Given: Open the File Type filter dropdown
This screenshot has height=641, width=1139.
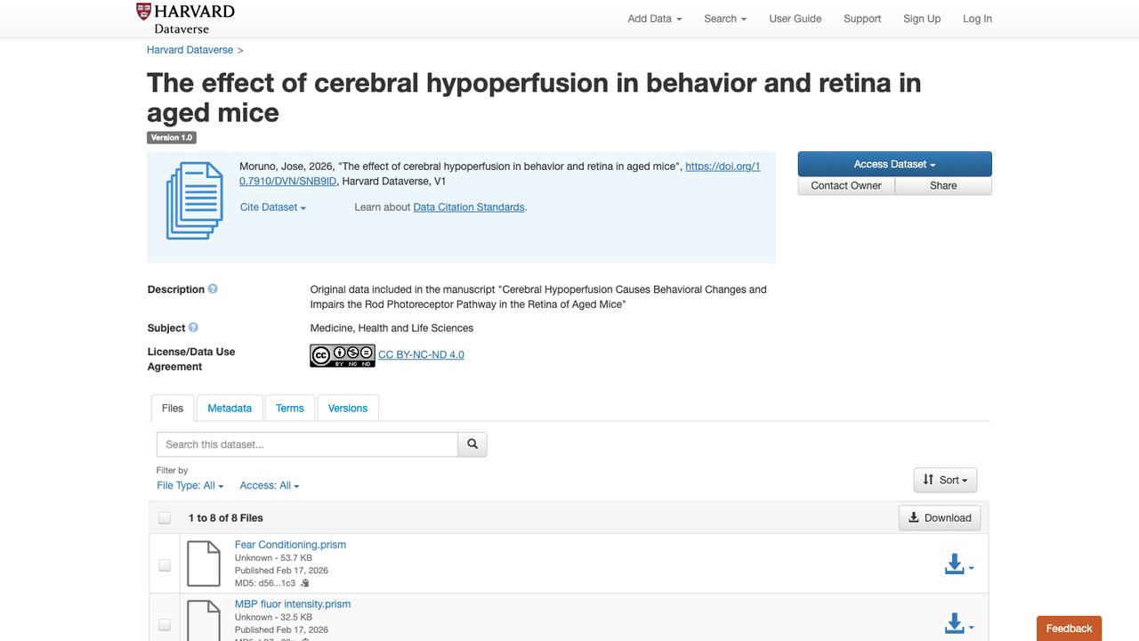Looking at the screenshot, I should [x=190, y=485].
